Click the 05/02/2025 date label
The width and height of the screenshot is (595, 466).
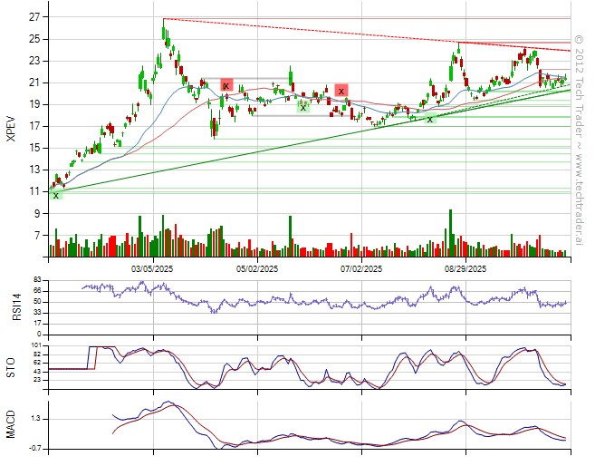256,268
